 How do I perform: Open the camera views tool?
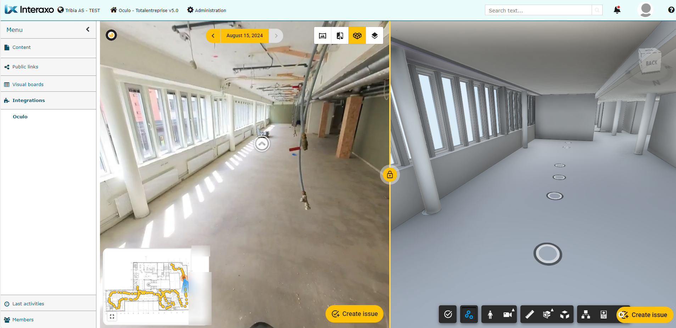click(508, 315)
